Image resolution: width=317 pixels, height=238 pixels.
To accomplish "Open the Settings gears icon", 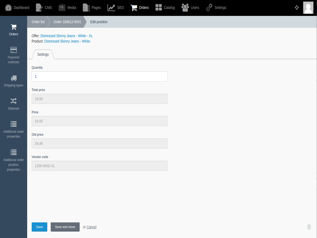I will 209,8.
